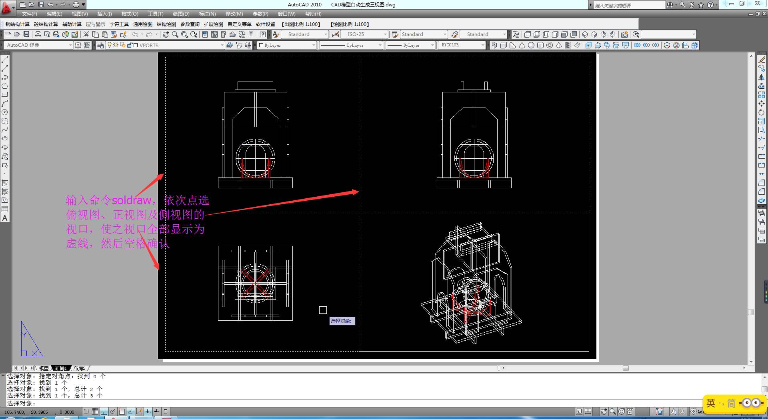
Task: Toggle Object Snap Tracking in status bar
Action: (x=130, y=411)
